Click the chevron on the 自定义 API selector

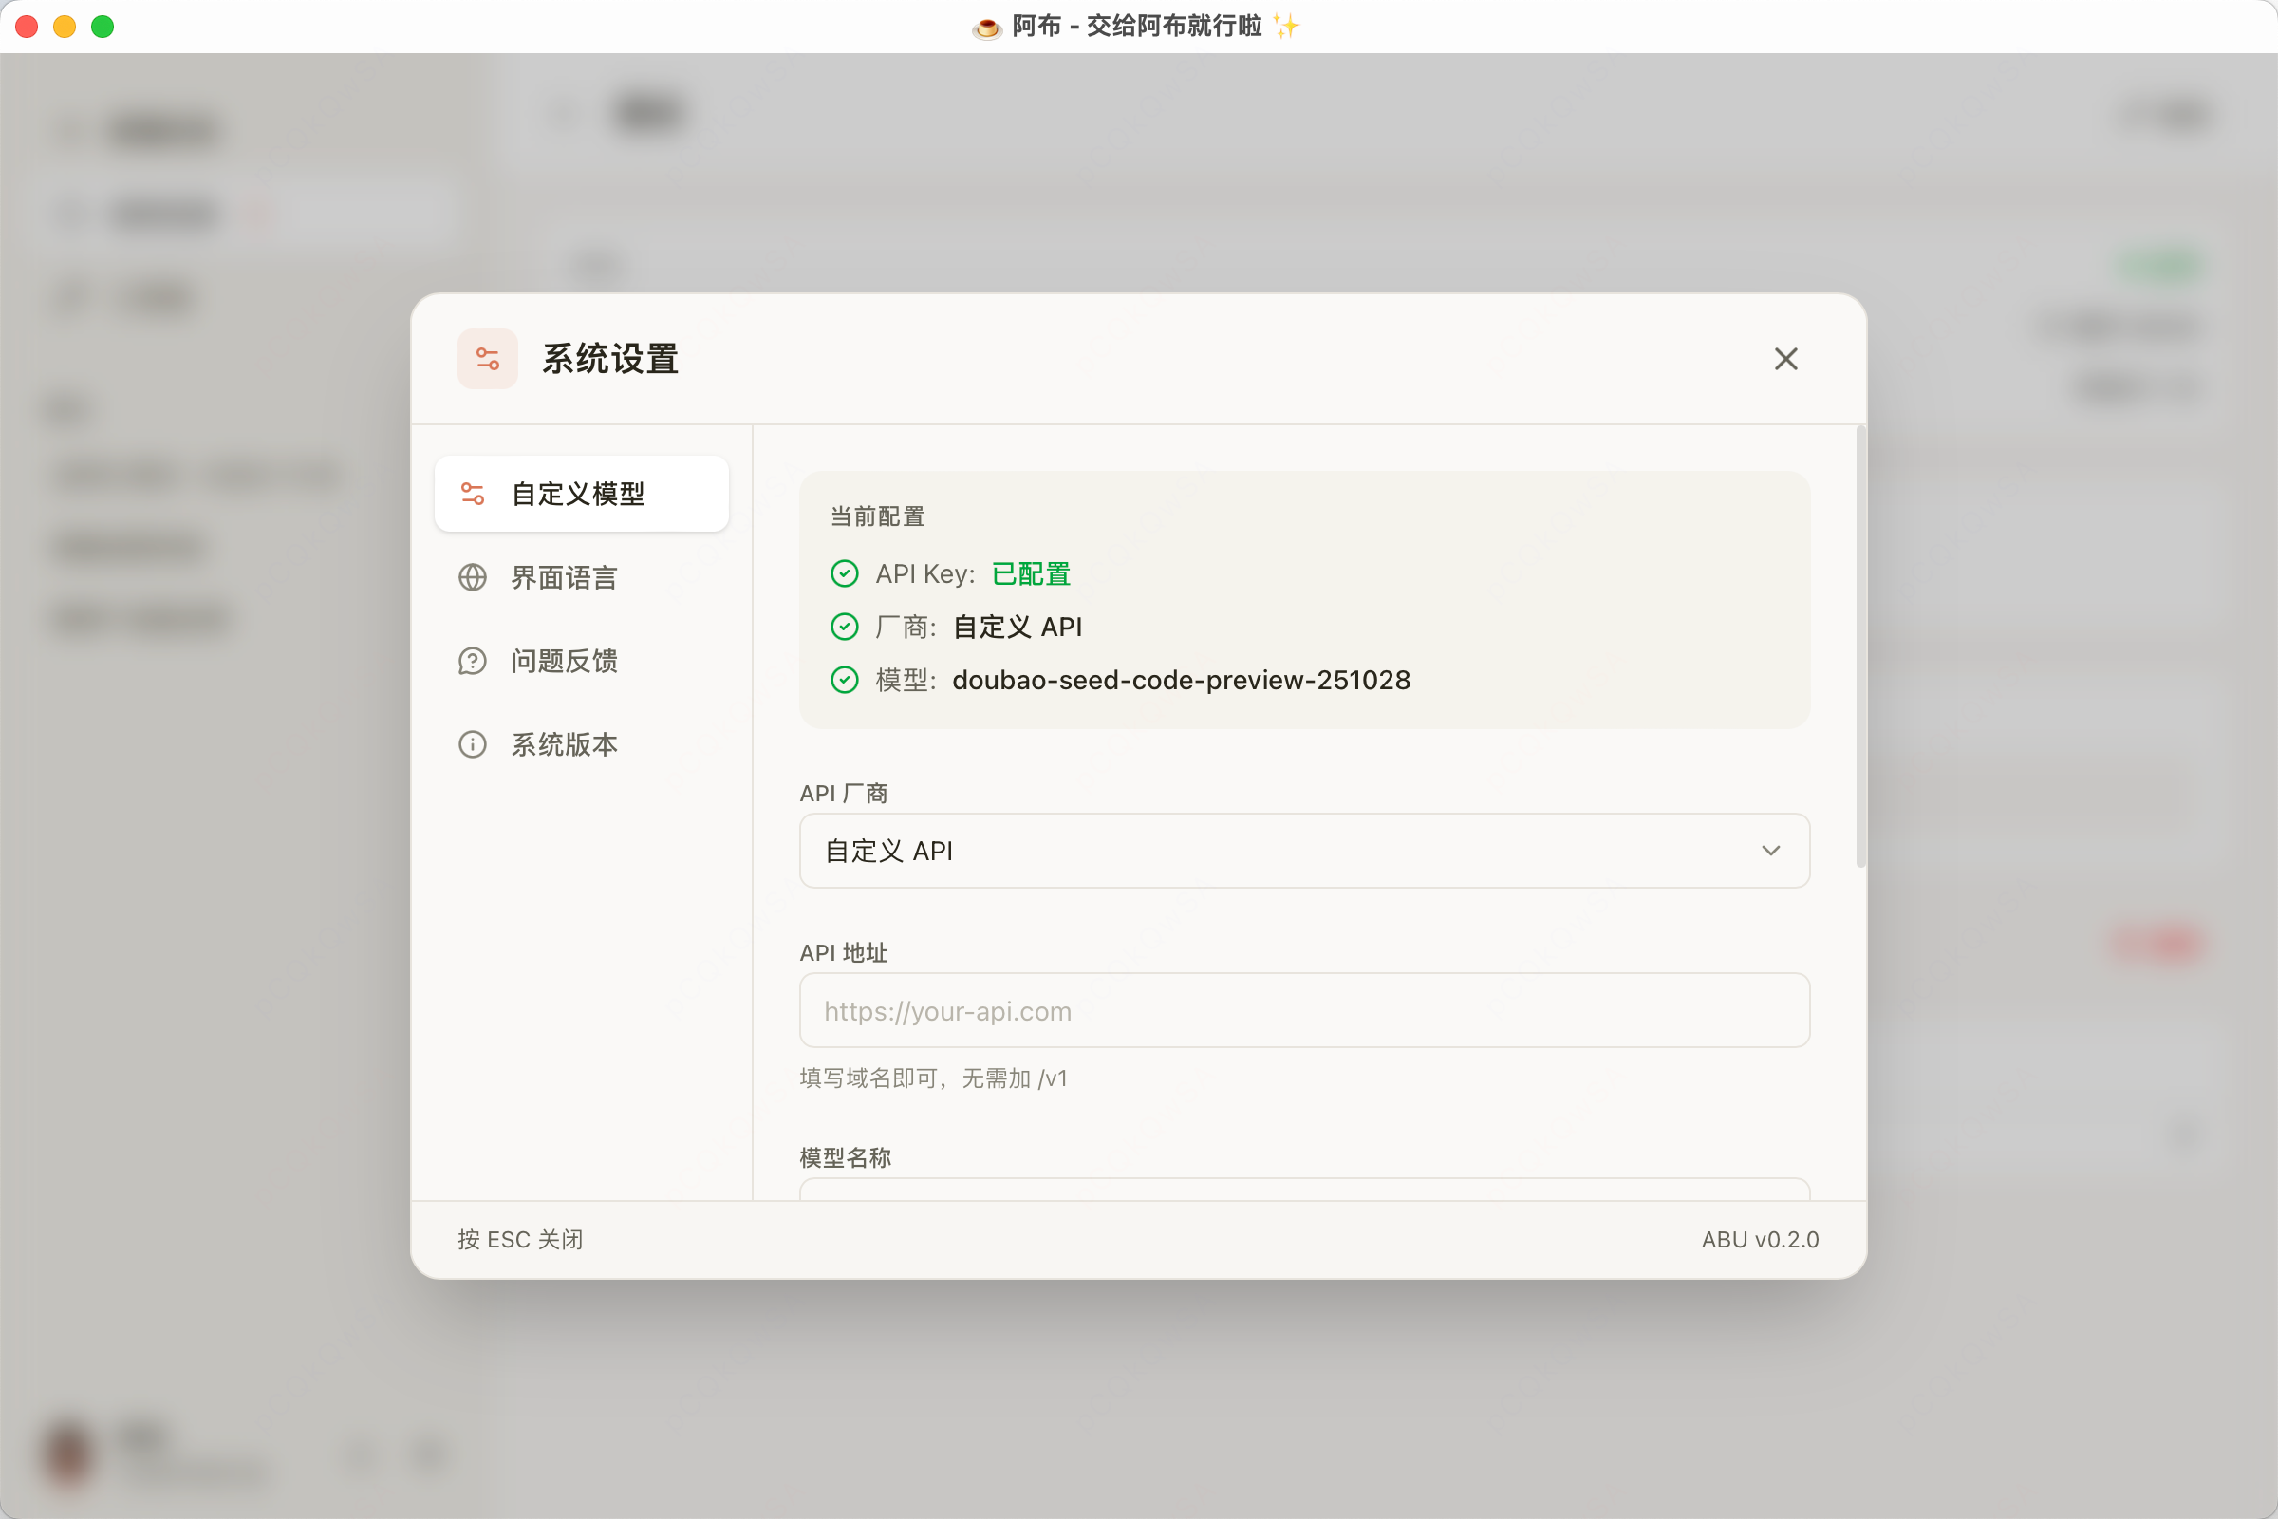1772,851
